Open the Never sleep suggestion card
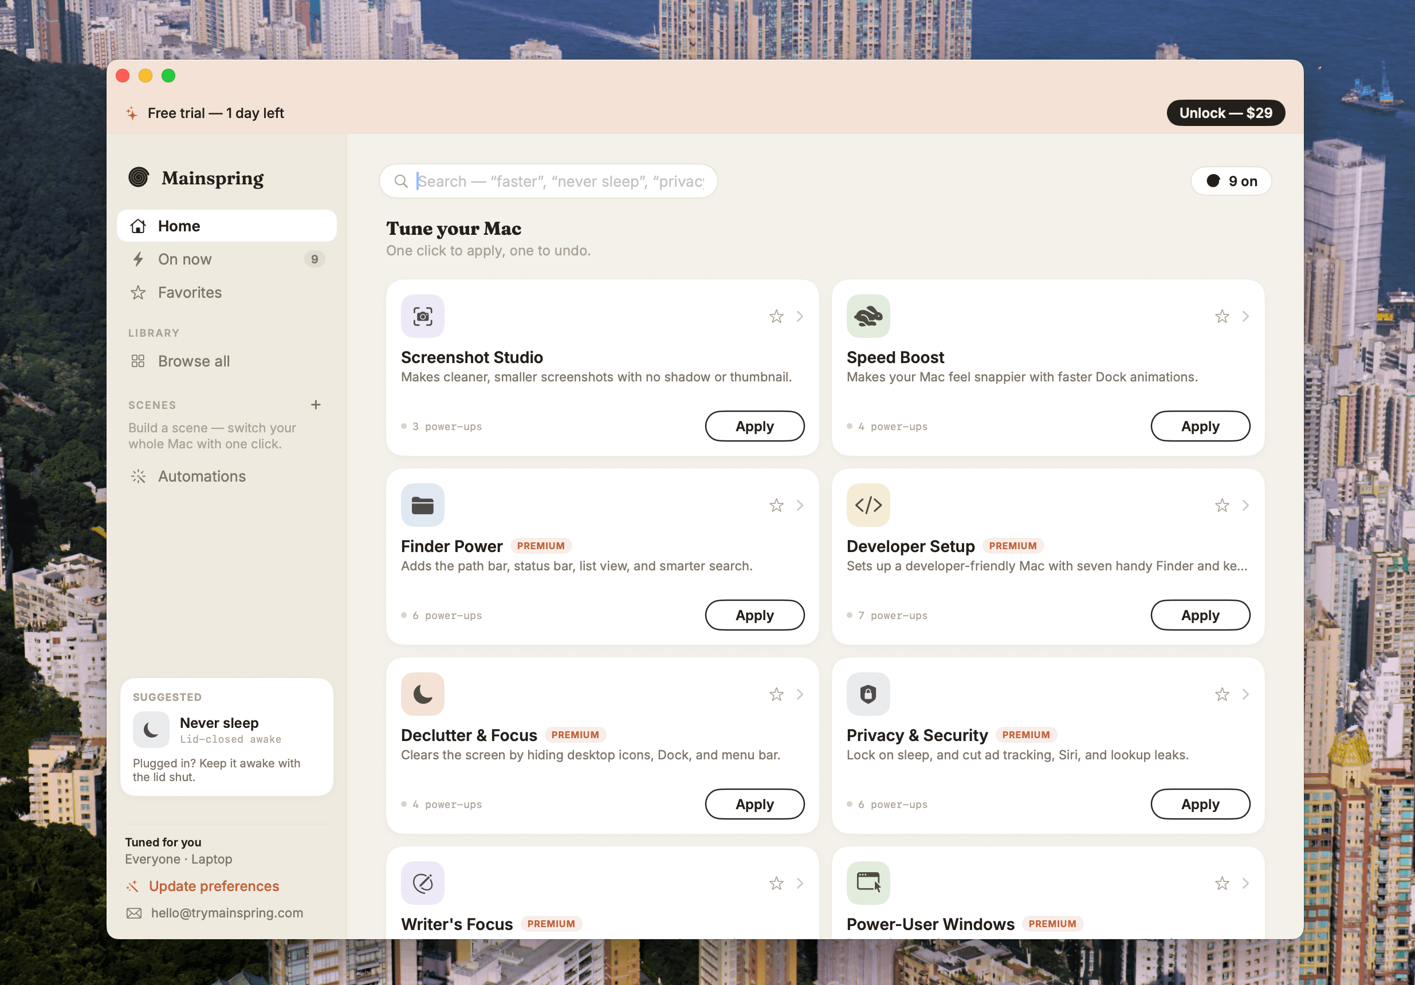The width and height of the screenshot is (1415, 985). click(226, 738)
